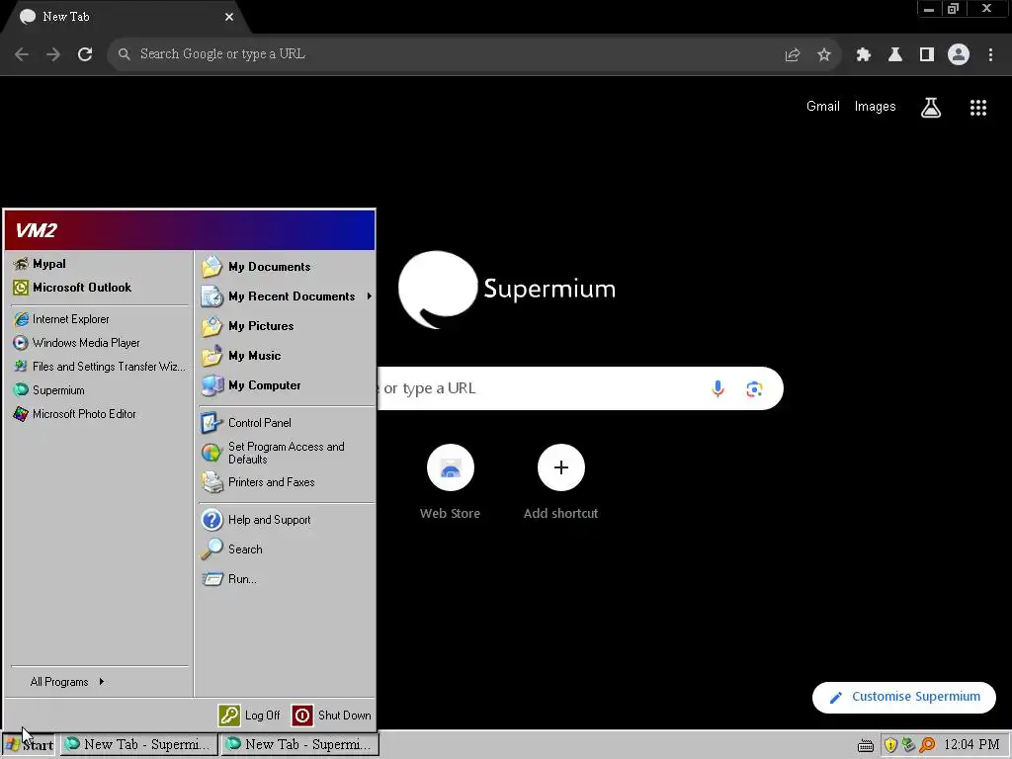Open the toolbar experiments flask icon

tap(895, 55)
